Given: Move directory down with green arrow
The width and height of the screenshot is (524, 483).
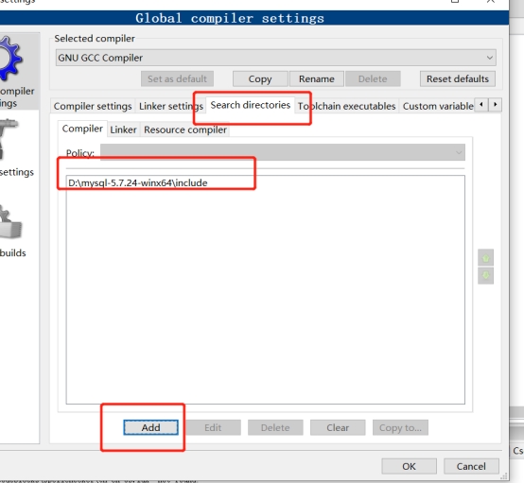Looking at the screenshot, I should click(x=485, y=275).
